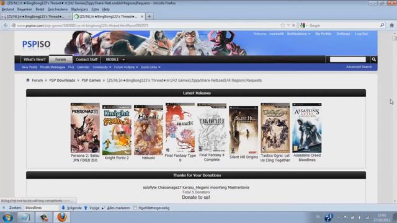Open the Silent Hill Origins cover

click(x=244, y=130)
